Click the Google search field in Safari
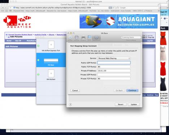169x135 pixels. (138, 8)
